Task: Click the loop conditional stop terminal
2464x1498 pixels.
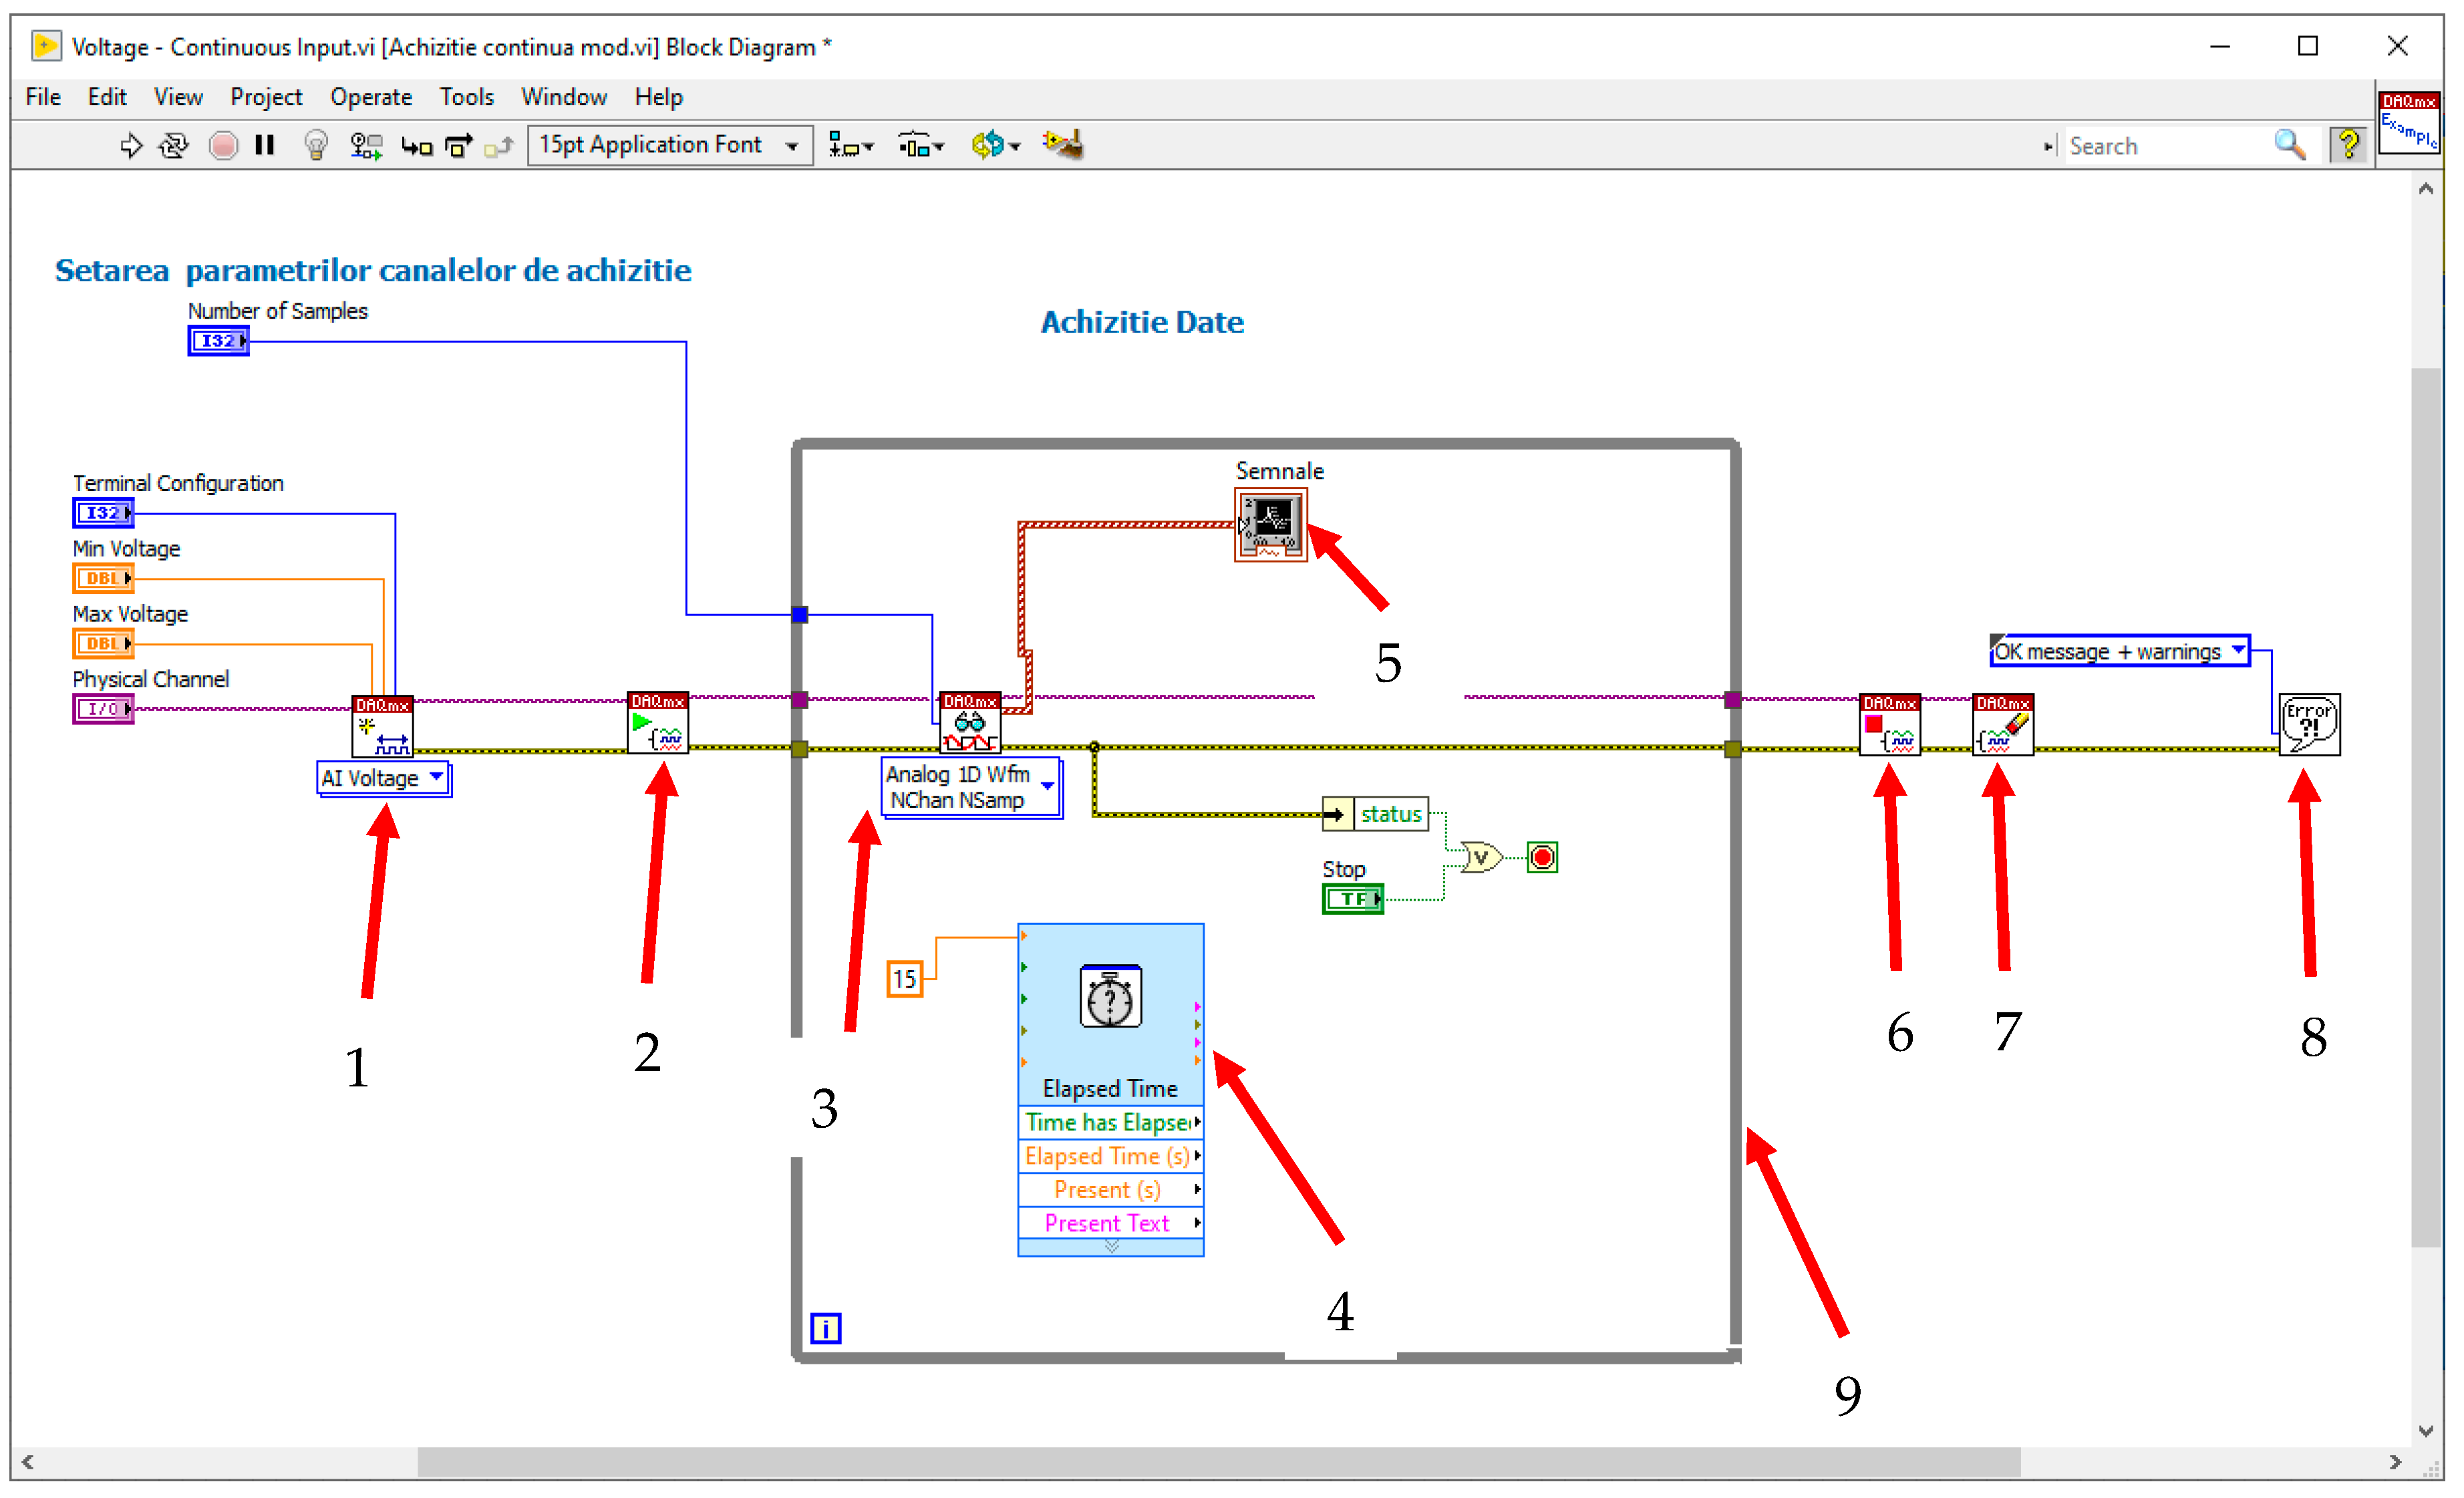Action: click(1542, 858)
